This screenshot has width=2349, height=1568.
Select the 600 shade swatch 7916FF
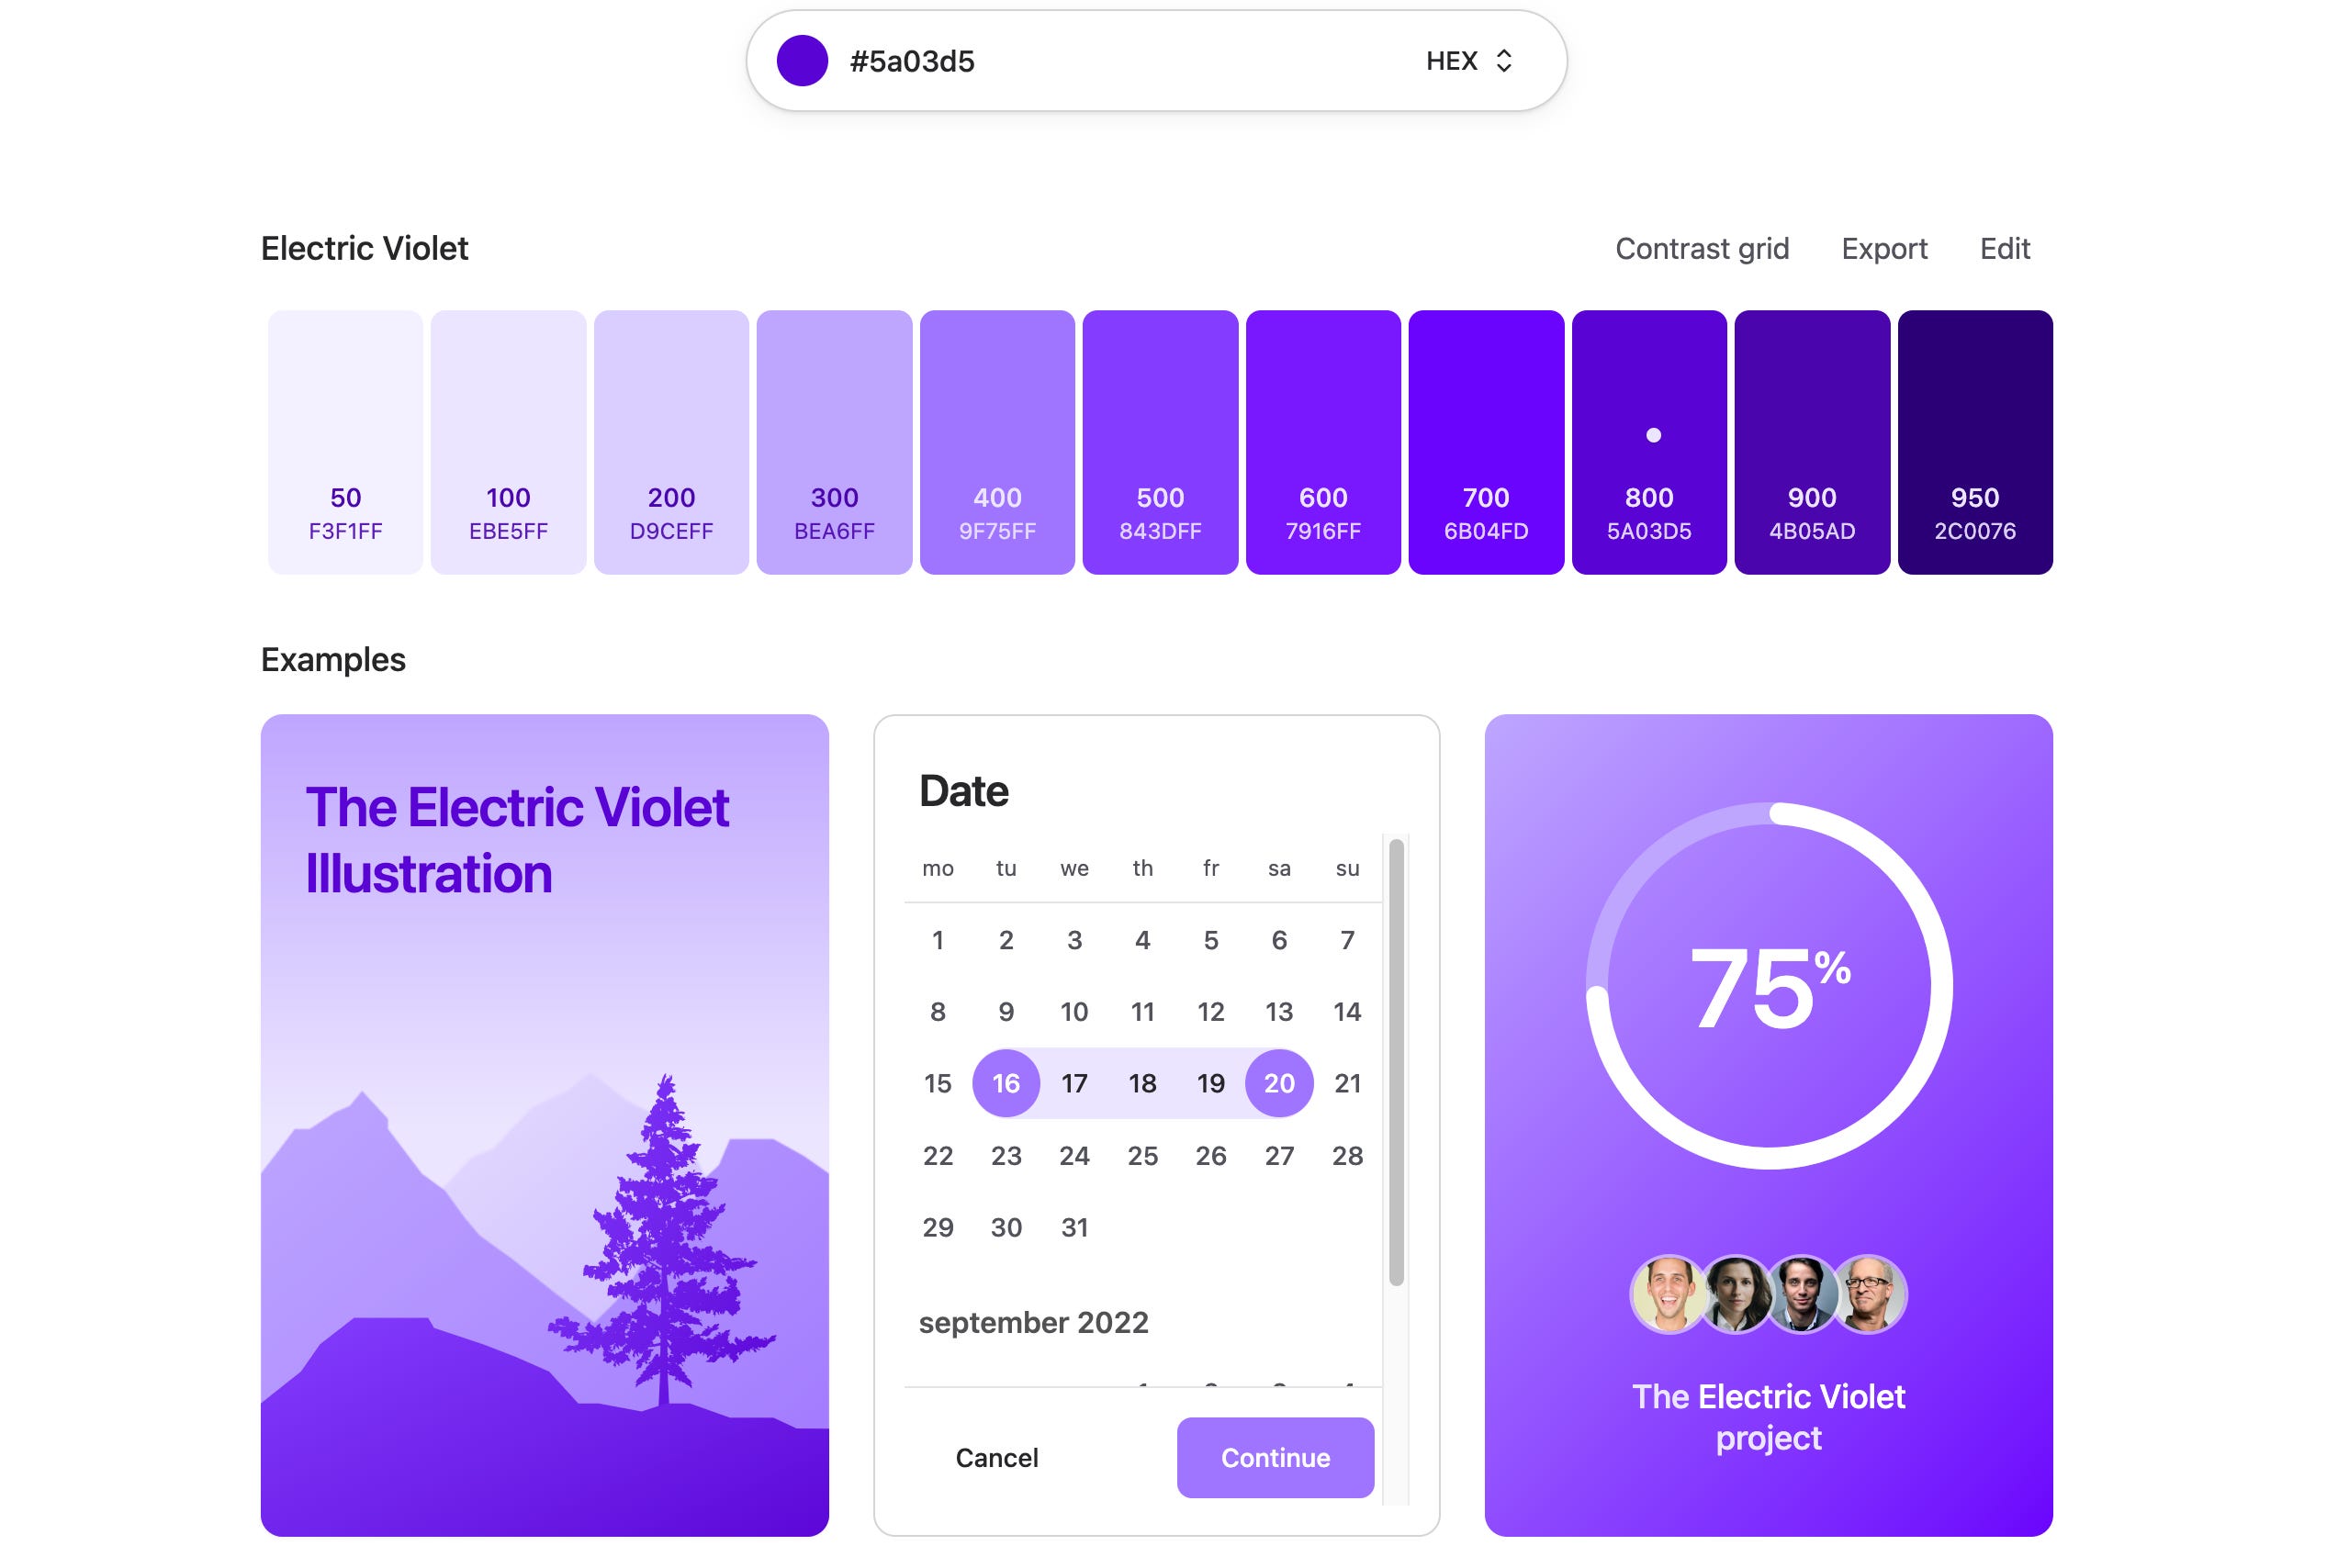(1323, 442)
